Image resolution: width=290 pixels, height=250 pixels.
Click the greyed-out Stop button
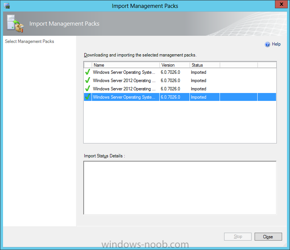tap(238, 236)
